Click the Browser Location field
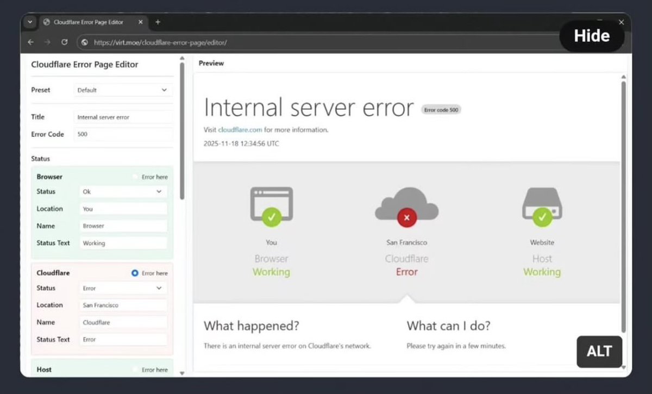The width and height of the screenshot is (652, 394). pyautogui.click(x=123, y=209)
